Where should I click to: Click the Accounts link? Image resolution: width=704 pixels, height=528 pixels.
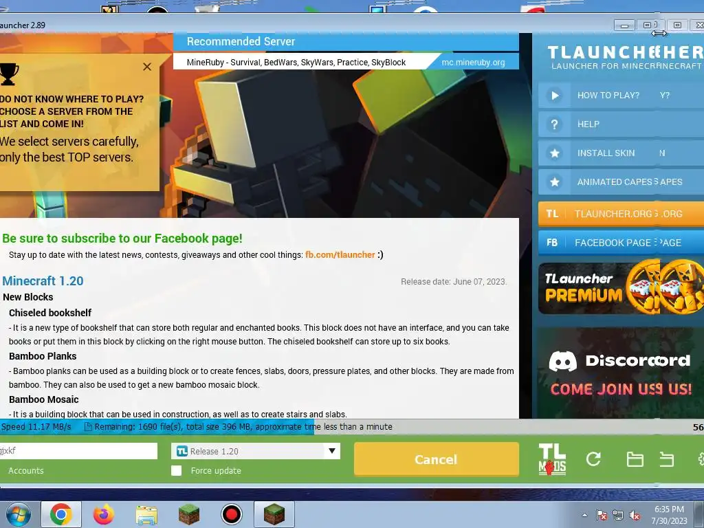[x=26, y=470]
